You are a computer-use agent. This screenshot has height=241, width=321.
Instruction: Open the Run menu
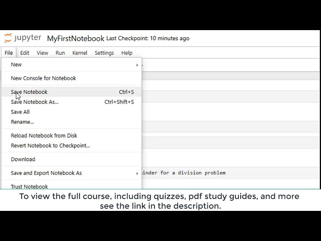coord(60,53)
